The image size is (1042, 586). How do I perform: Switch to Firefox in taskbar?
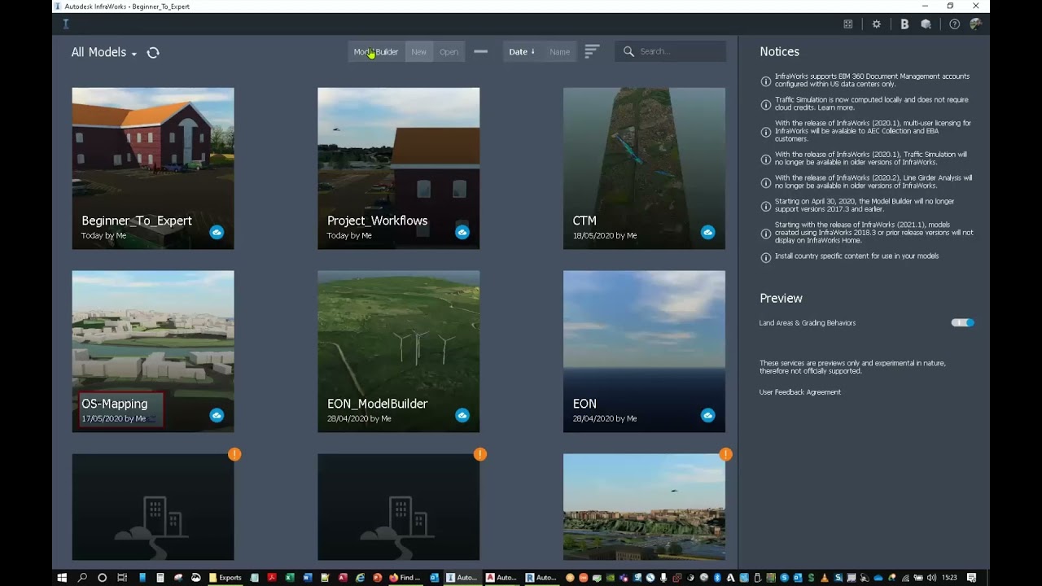pos(405,578)
